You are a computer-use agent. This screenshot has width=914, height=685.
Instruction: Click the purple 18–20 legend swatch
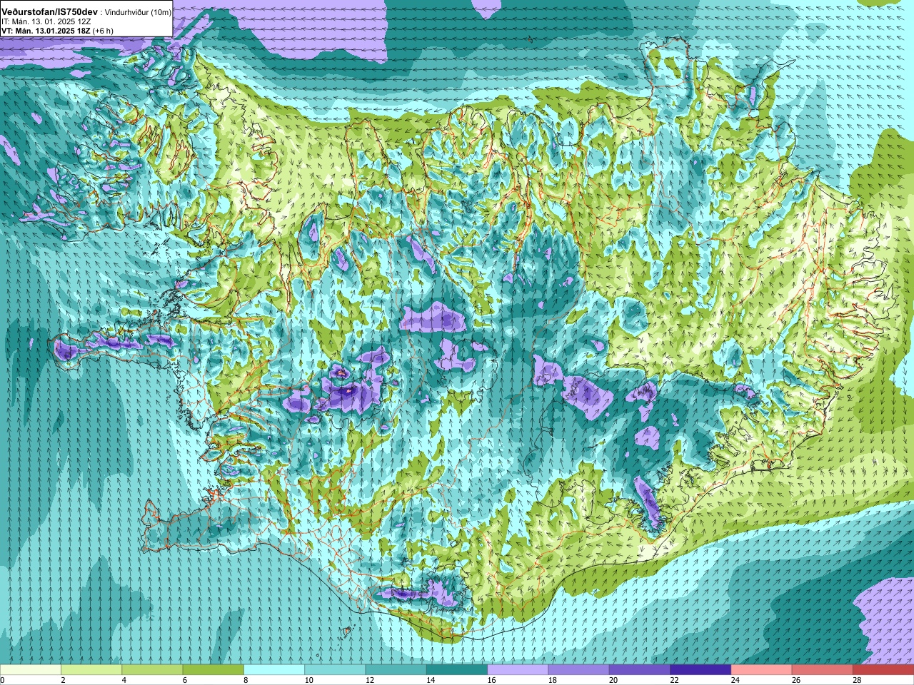coord(579,670)
